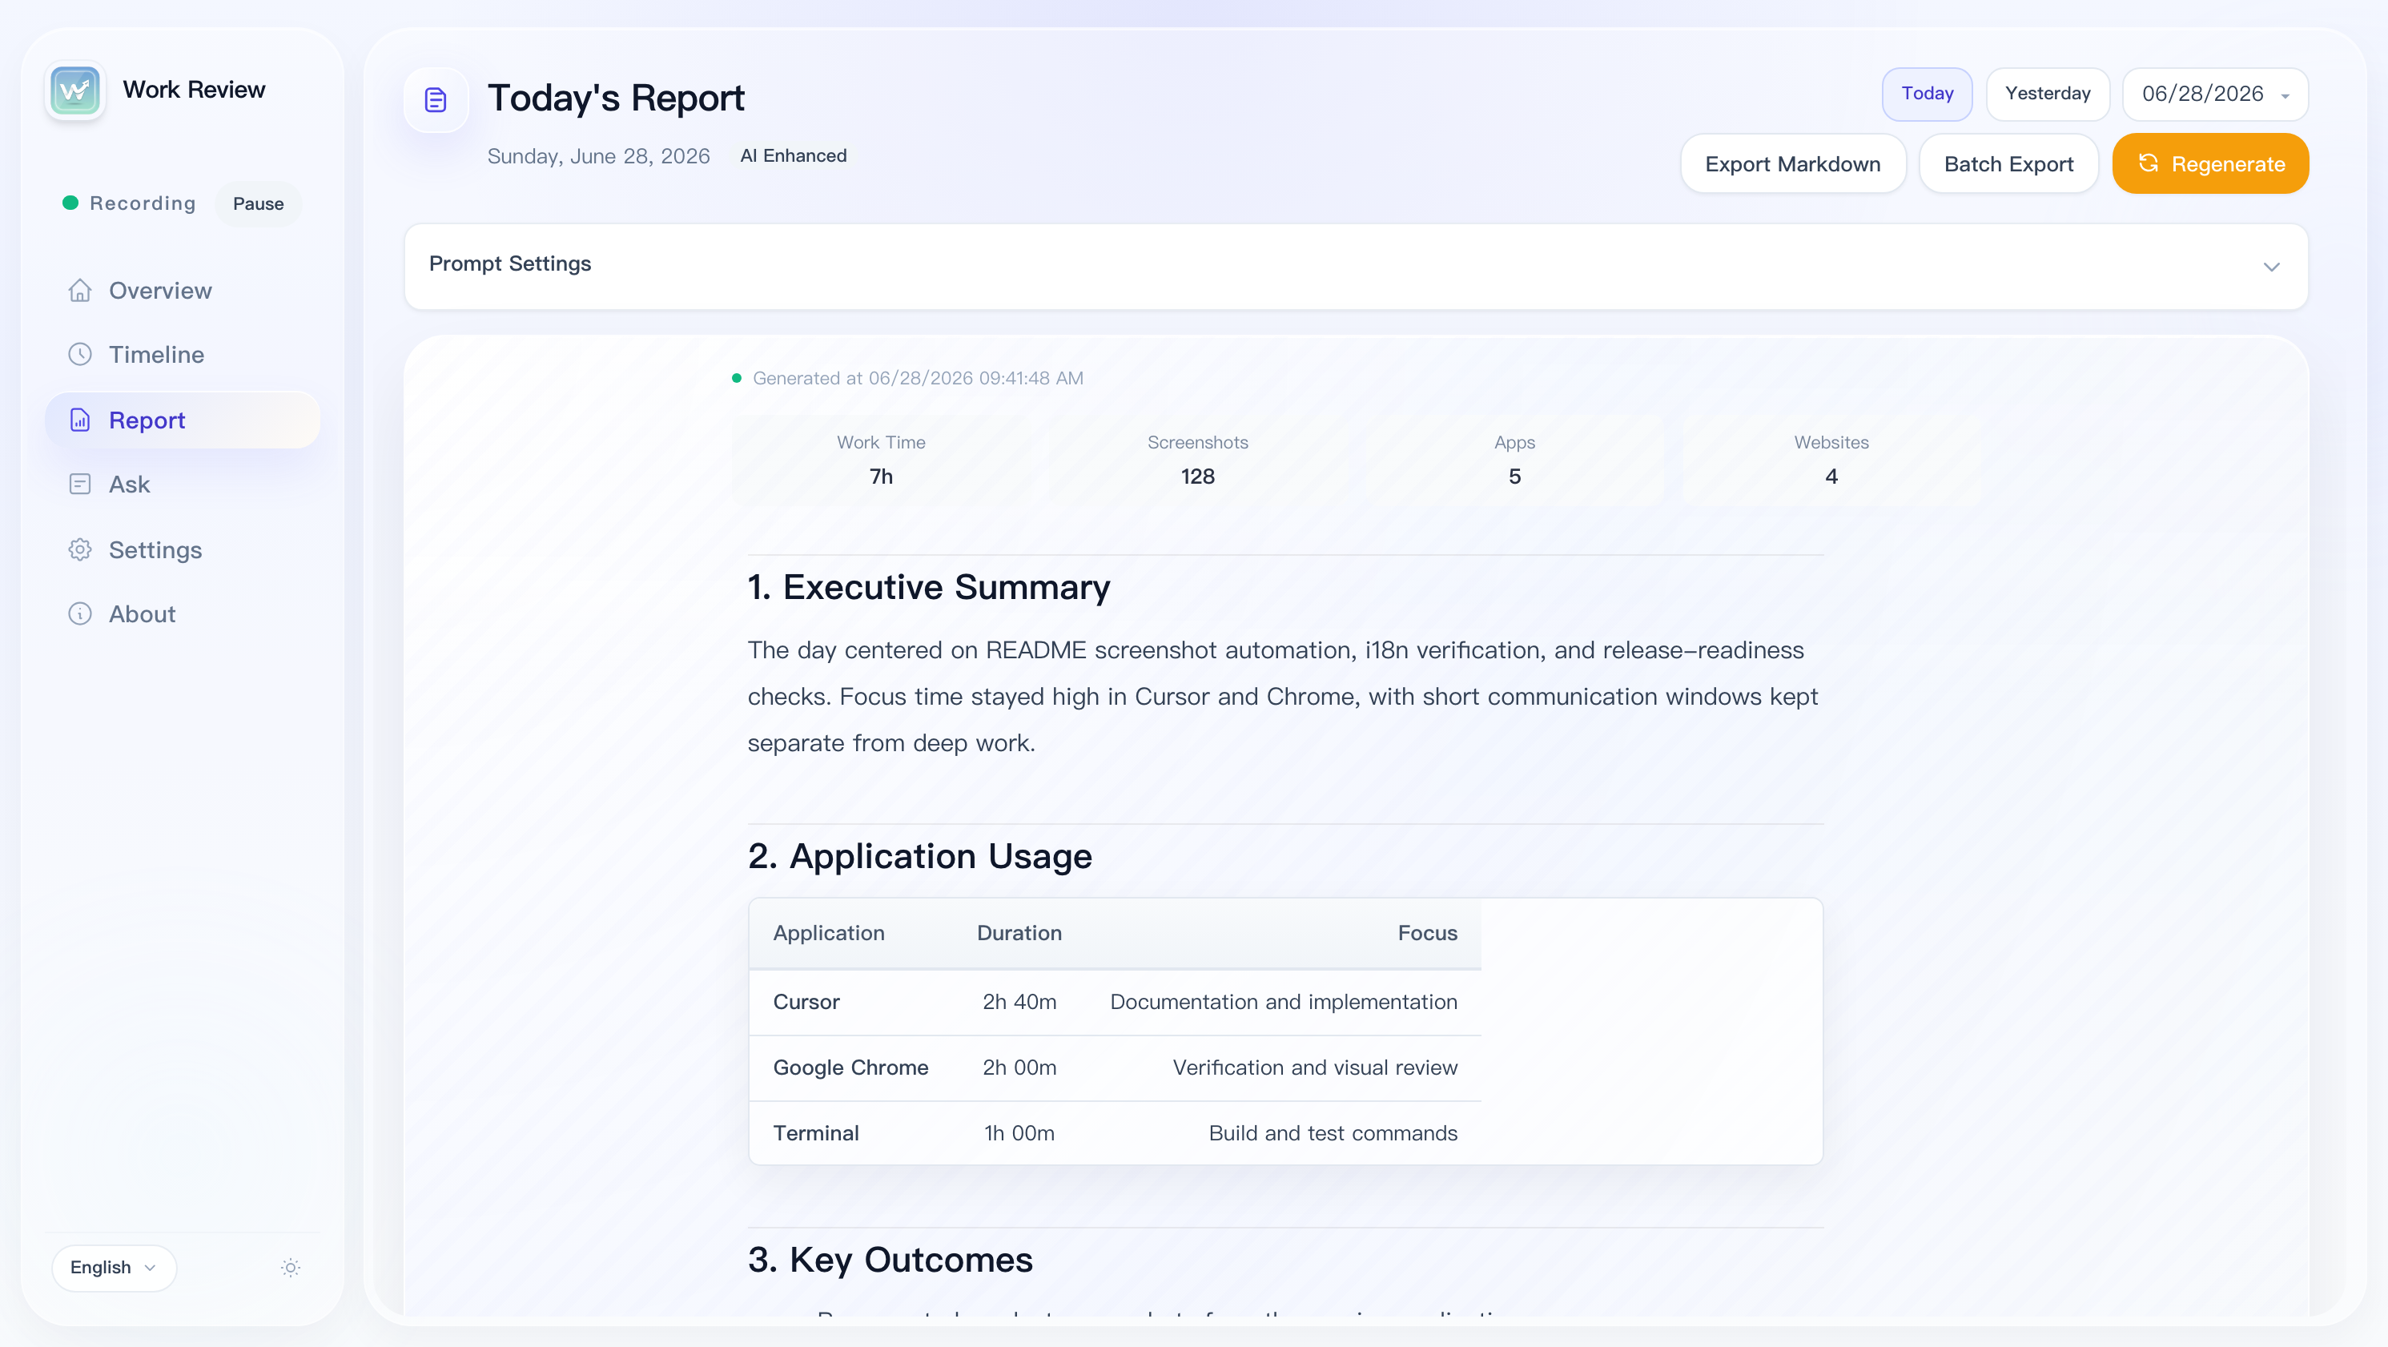2388x1347 pixels.
Task: Click the 2. Application Usage heading
Action: 919,857
